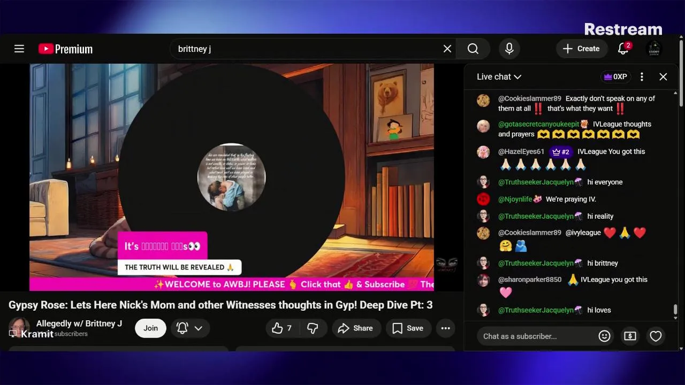
Task: Click the video title text
Action: pyautogui.click(x=220, y=305)
